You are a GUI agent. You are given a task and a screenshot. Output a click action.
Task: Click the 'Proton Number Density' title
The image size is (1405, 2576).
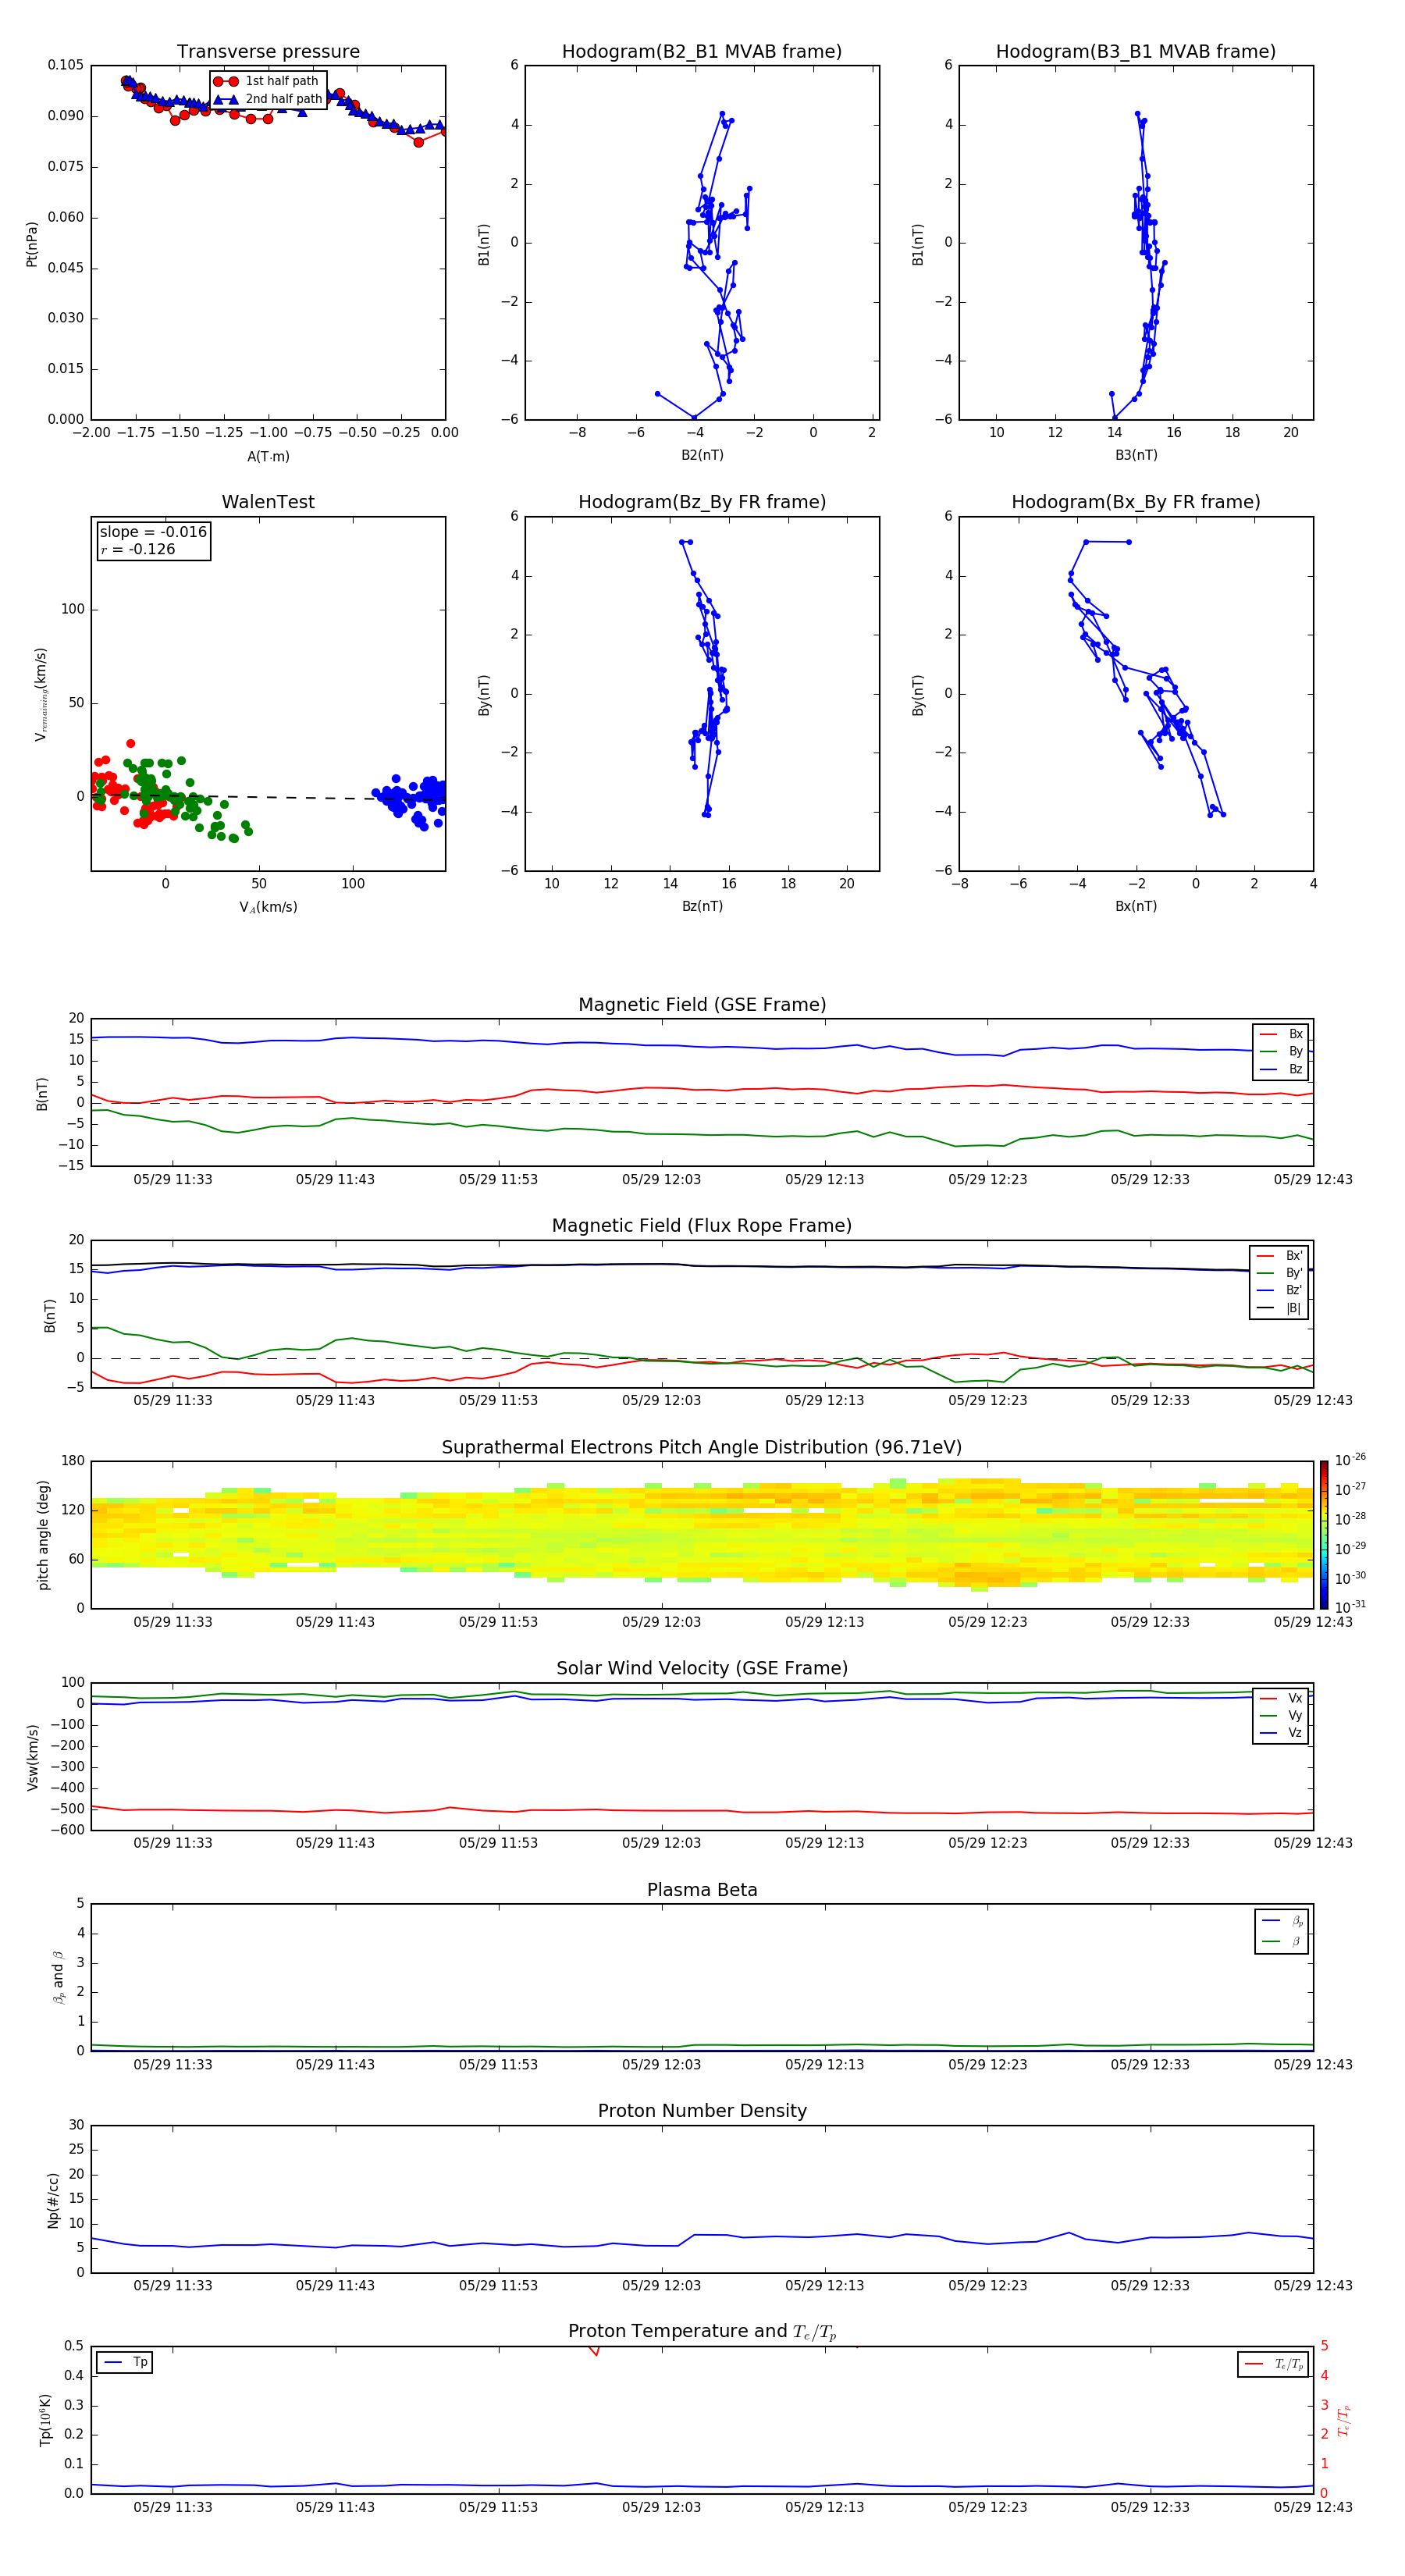click(x=702, y=2112)
